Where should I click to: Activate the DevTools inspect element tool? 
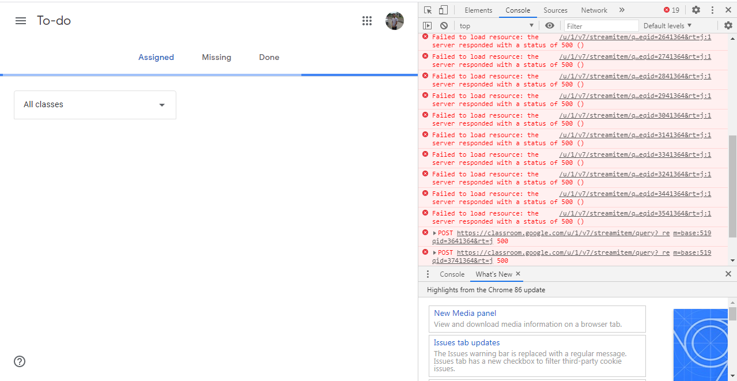pyautogui.click(x=428, y=10)
